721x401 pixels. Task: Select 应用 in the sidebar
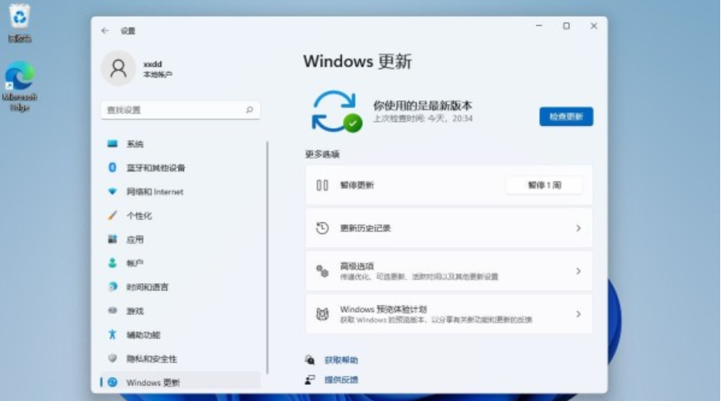click(x=180, y=239)
